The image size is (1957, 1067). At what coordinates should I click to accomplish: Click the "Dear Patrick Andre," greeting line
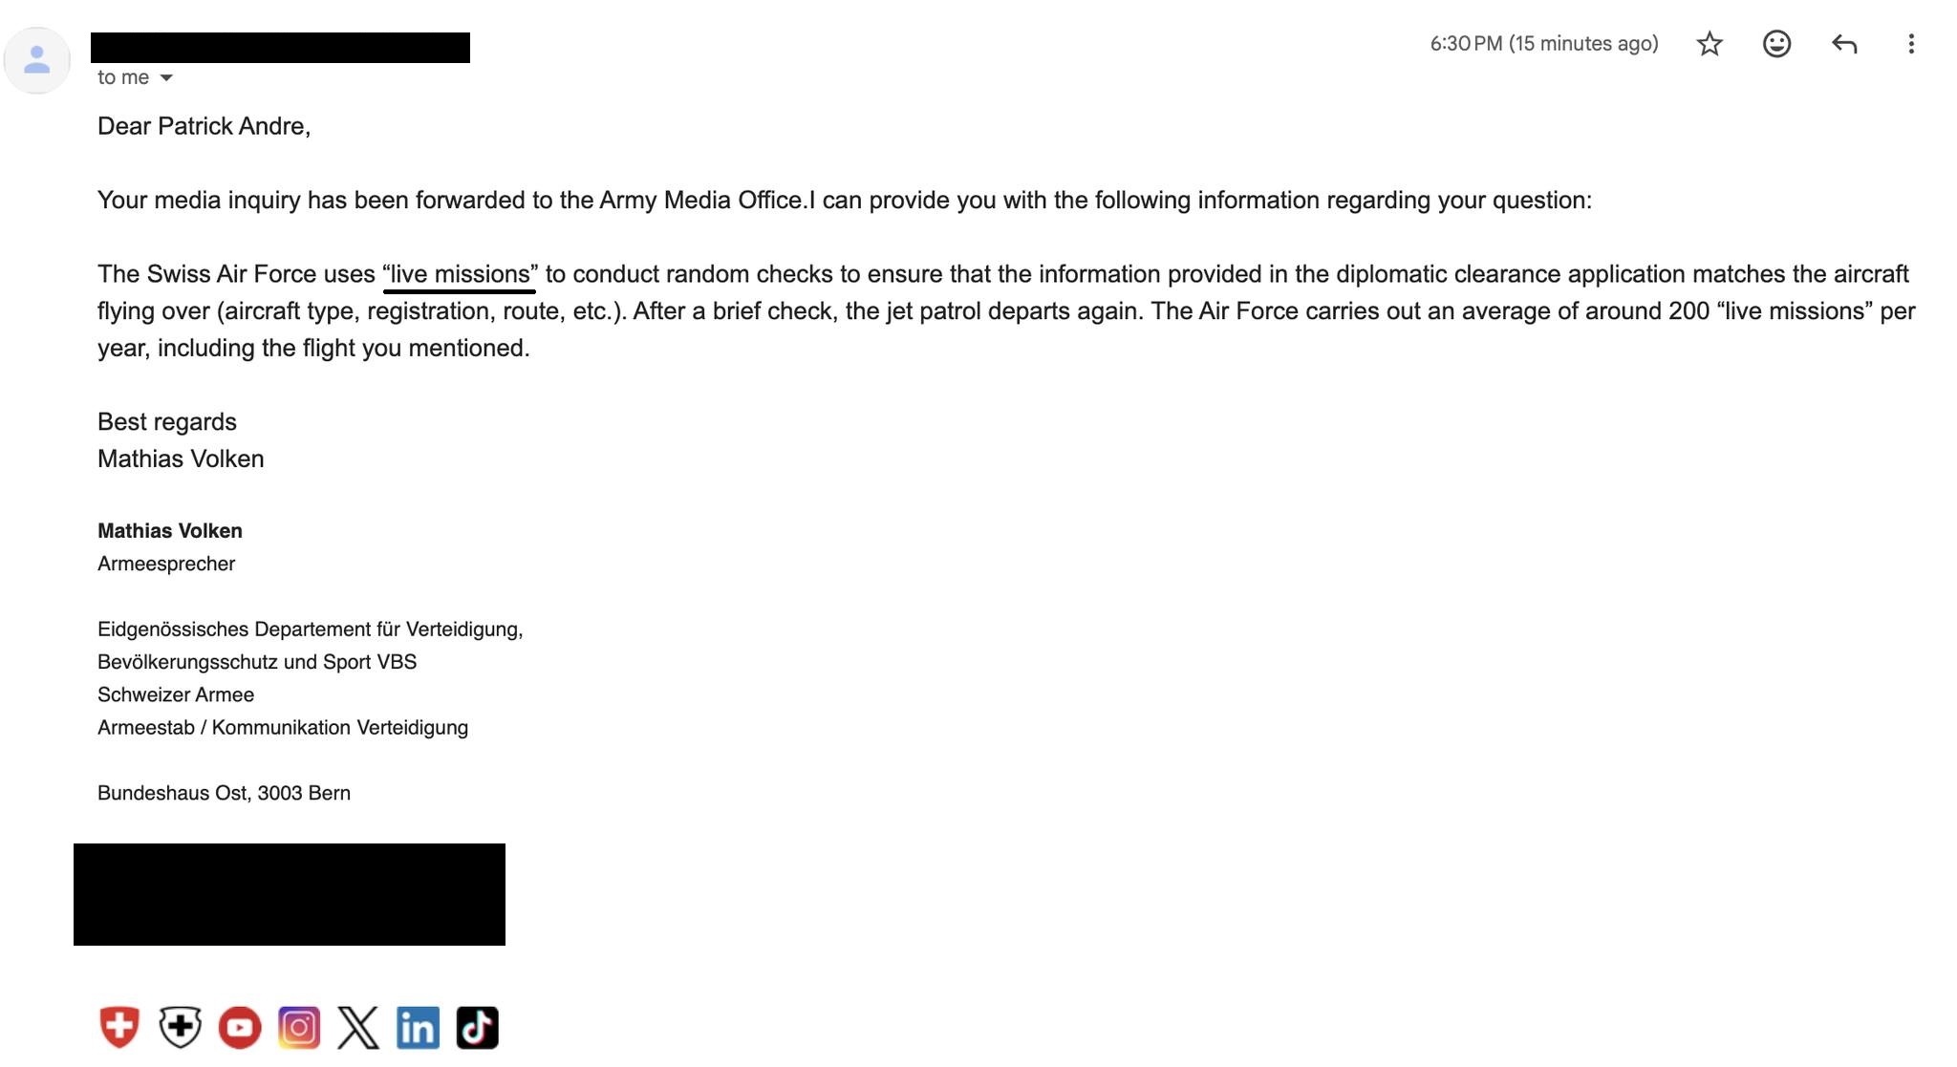pos(204,126)
